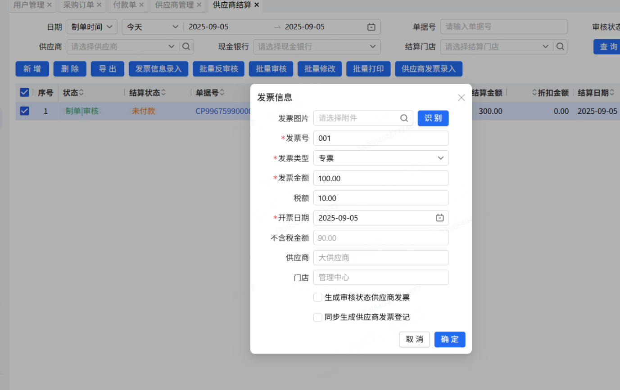Check 同步生成供应商发票登记 option

click(318, 317)
